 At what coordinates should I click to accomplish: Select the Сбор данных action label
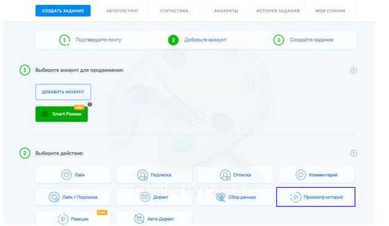point(242,197)
